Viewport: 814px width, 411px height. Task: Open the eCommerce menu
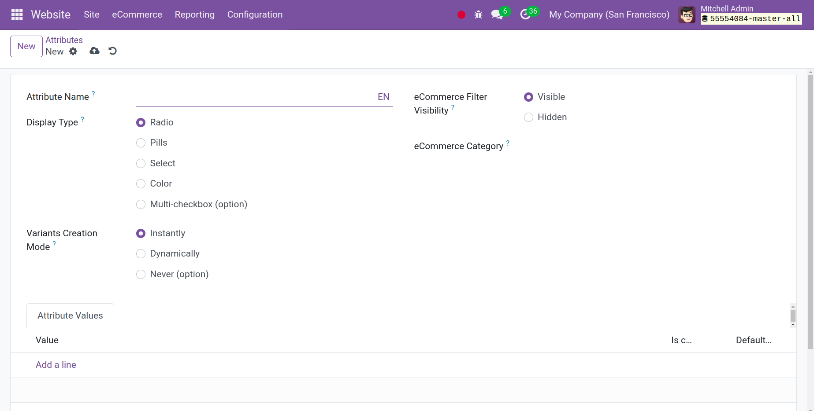[x=137, y=15]
